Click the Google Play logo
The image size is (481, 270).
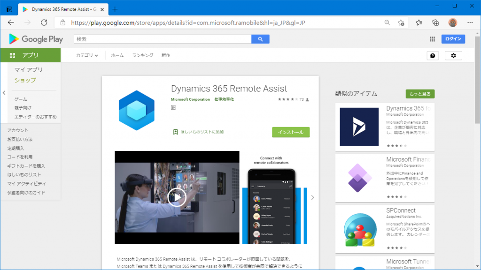tap(36, 39)
